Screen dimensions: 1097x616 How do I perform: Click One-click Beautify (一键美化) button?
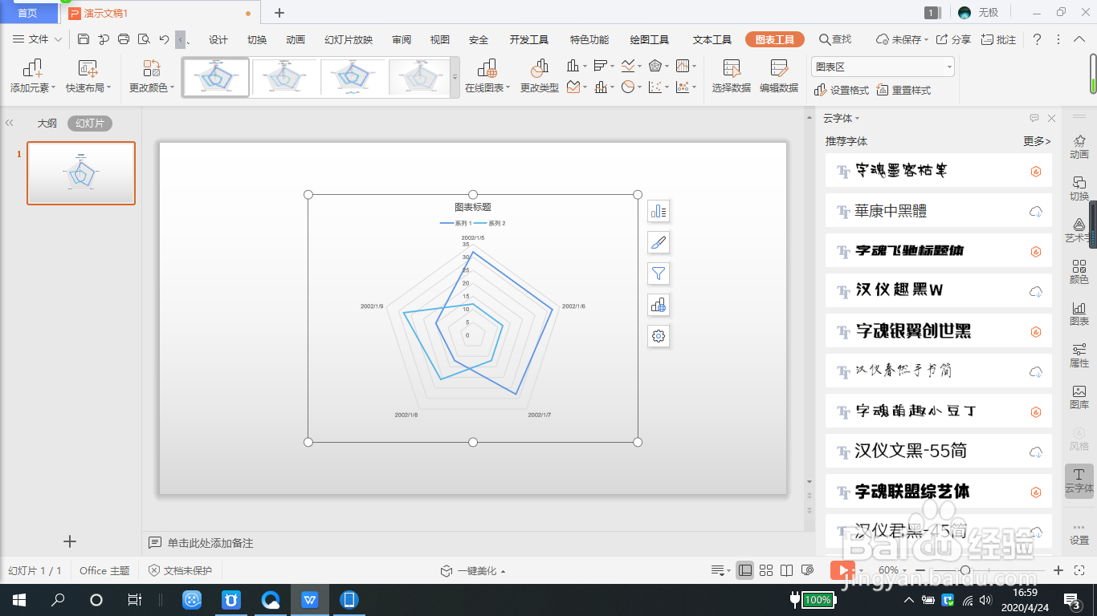[473, 571]
